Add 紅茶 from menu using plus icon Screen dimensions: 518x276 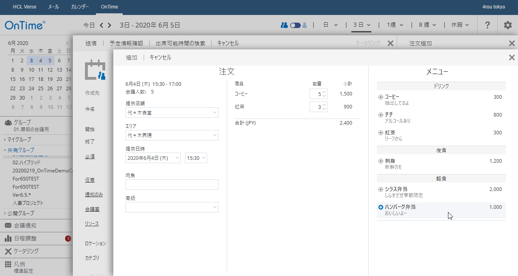(x=380, y=133)
